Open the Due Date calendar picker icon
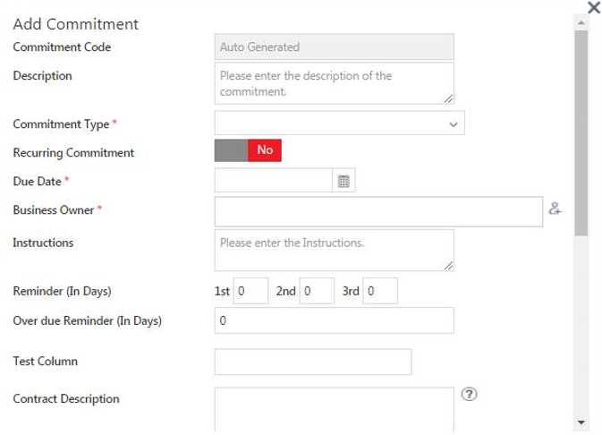This screenshot has width=602, height=435. point(343,181)
